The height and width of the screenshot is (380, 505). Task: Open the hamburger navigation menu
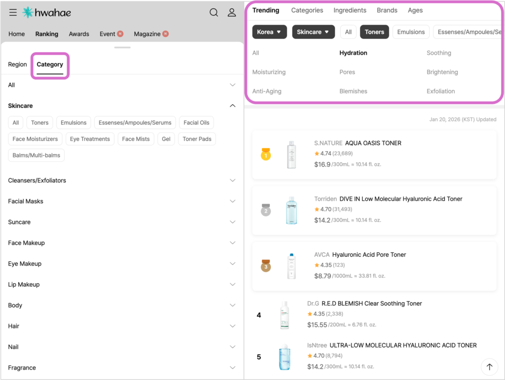pyautogui.click(x=13, y=12)
